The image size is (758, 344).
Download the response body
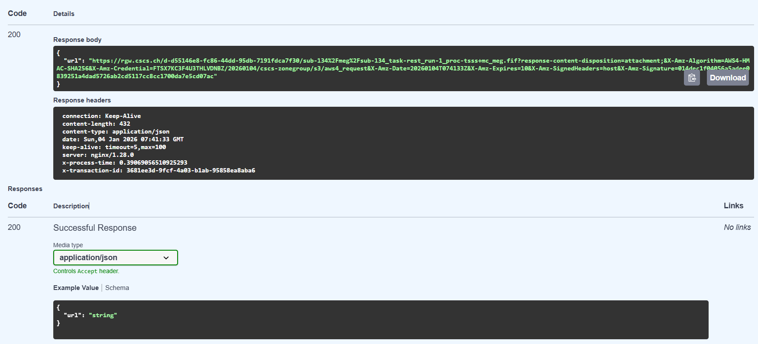728,78
